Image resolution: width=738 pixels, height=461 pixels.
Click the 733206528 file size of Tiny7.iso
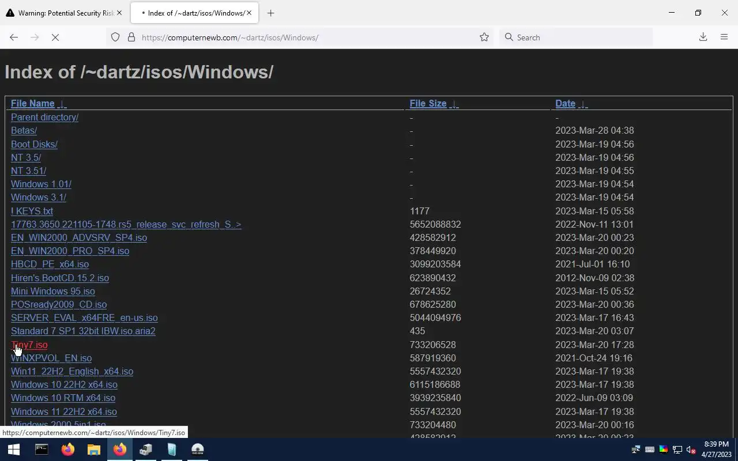pos(433,345)
